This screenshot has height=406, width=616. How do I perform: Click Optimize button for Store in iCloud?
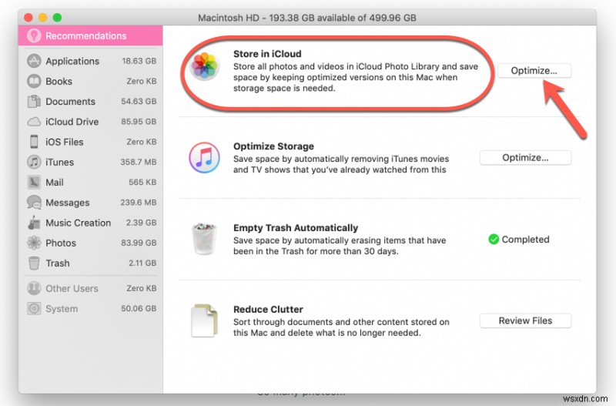pos(534,71)
